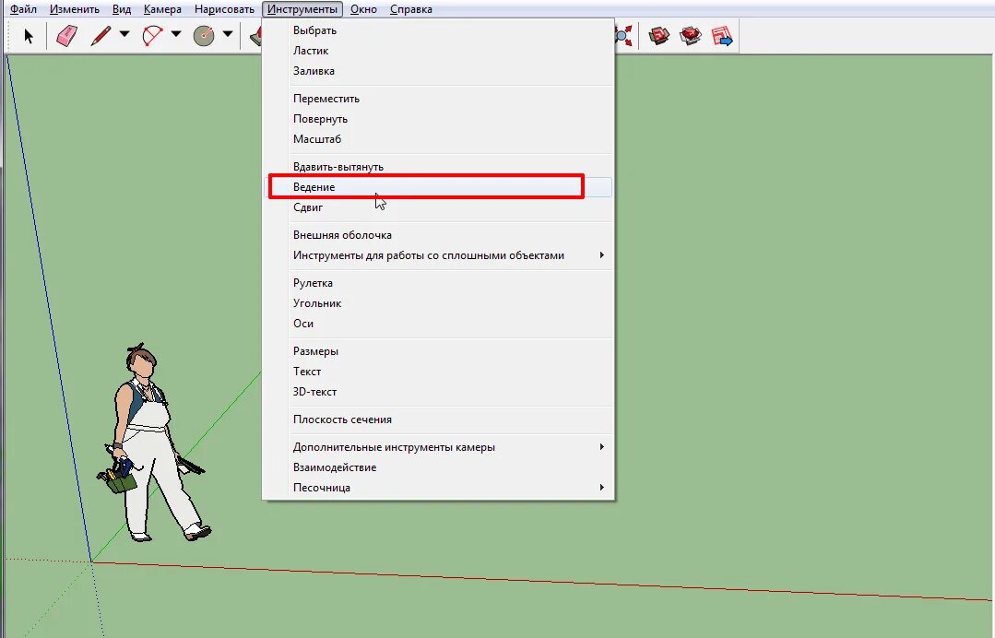This screenshot has height=638, width=995.
Task: Click Send to LayOut toolbar icon
Action: [x=721, y=36]
